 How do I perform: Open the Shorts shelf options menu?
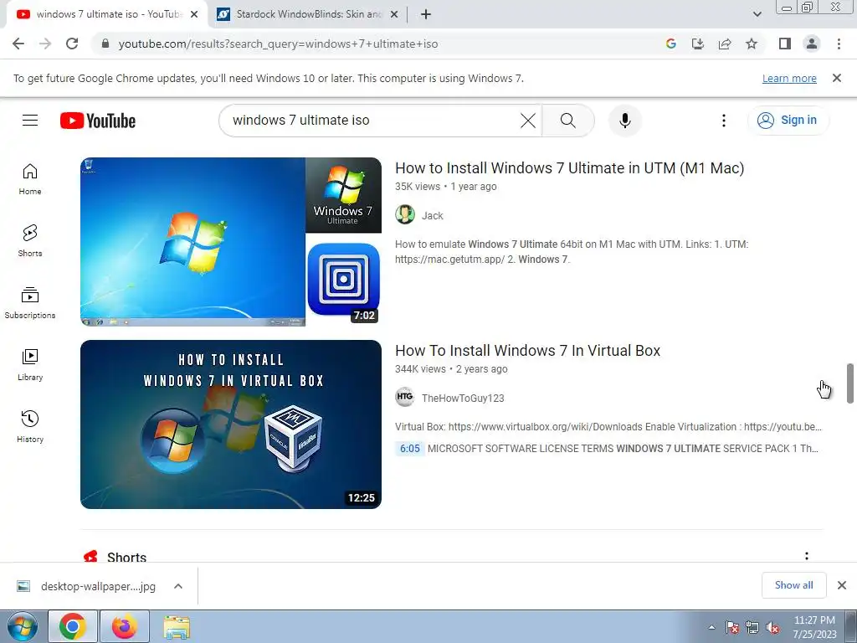tap(806, 557)
